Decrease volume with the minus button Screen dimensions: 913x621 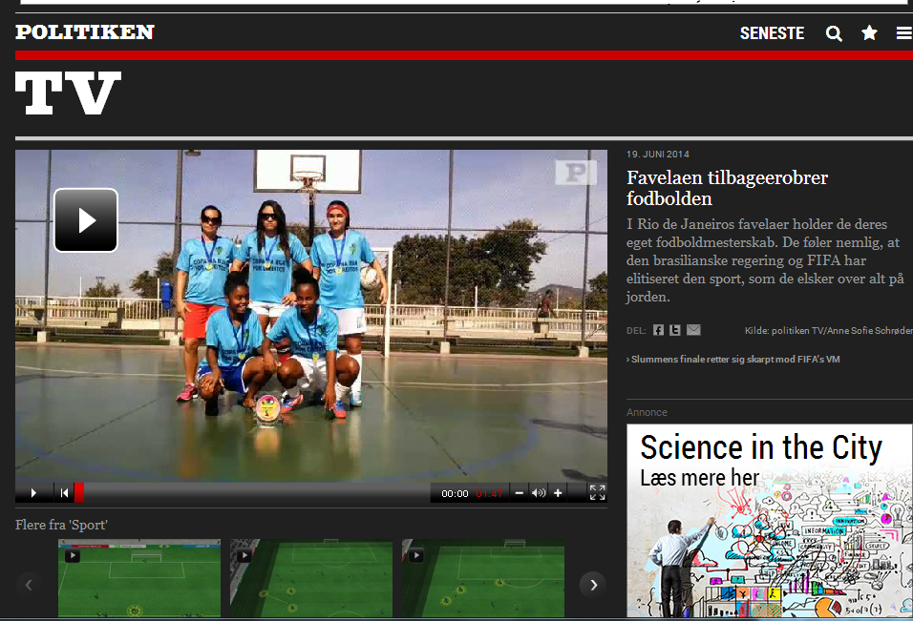point(520,492)
